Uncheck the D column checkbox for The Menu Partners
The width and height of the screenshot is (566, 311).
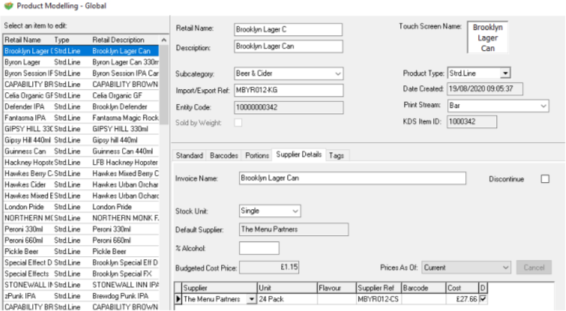click(483, 299)
